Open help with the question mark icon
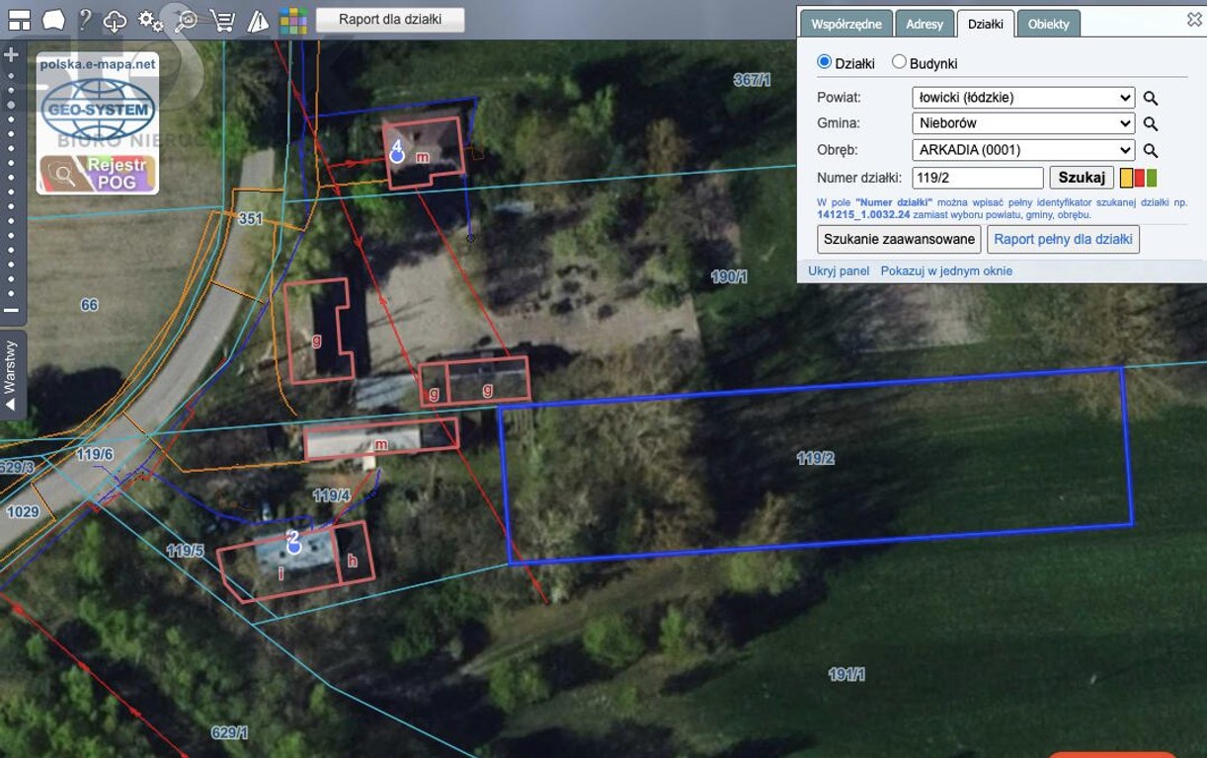 click(x=85, y=20)
